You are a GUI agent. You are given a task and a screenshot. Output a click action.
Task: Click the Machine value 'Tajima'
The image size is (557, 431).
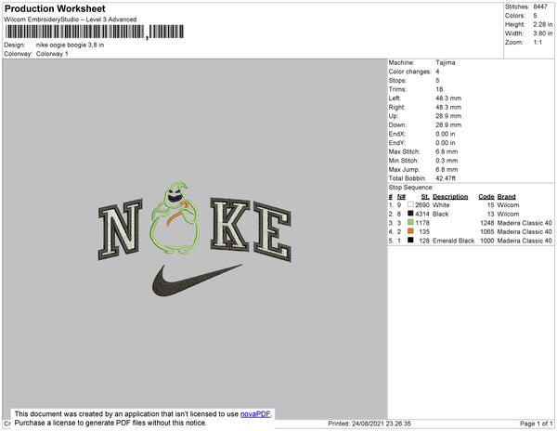click(445, 62)
